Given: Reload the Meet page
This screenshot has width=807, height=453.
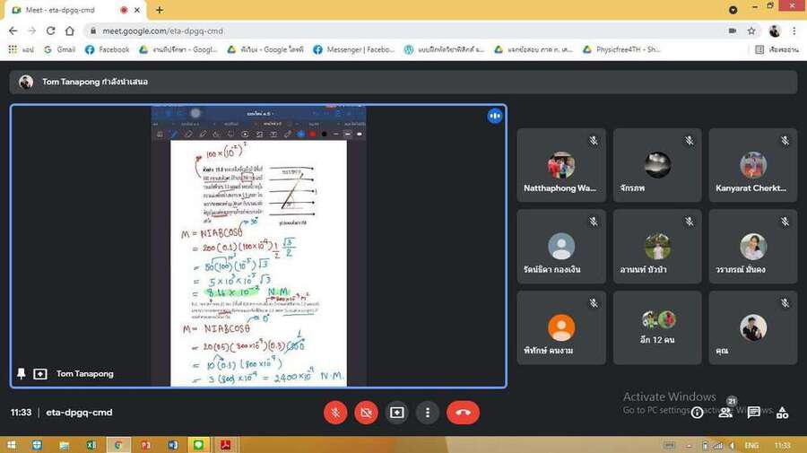Looking at the screenshot, I should tap(50, 30).
